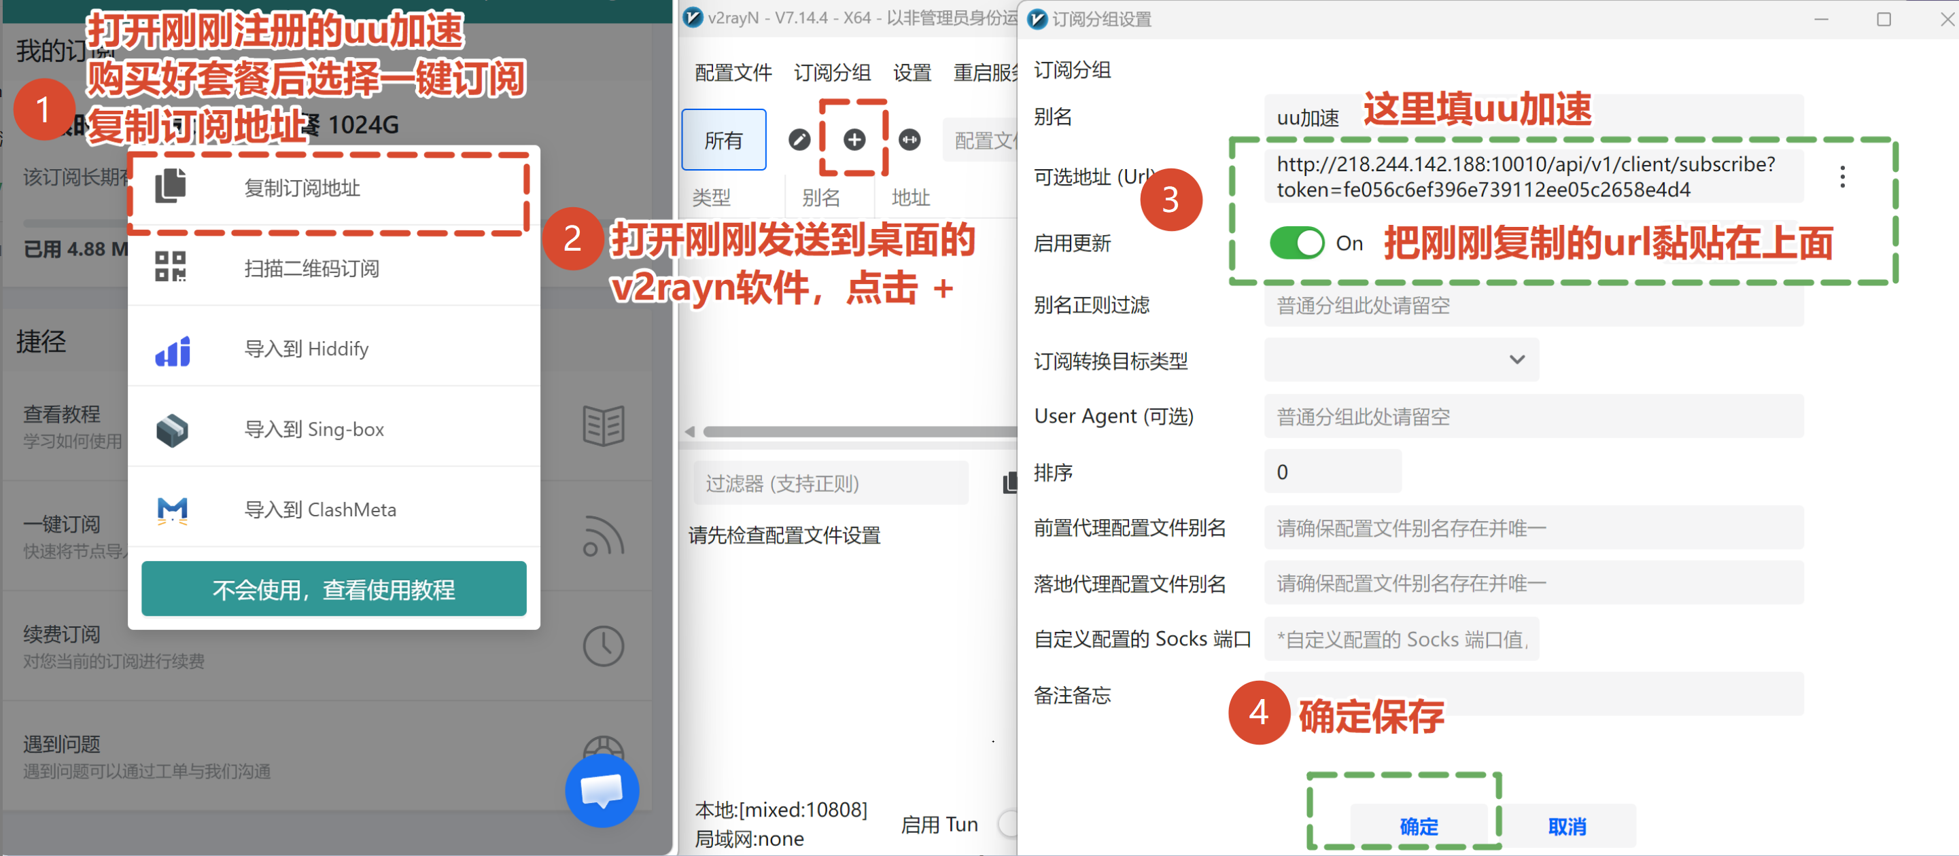This screenshot has height=856, width=1959.
Task: Click the User Agent (可选) input field
Action: click(1533, 416)
